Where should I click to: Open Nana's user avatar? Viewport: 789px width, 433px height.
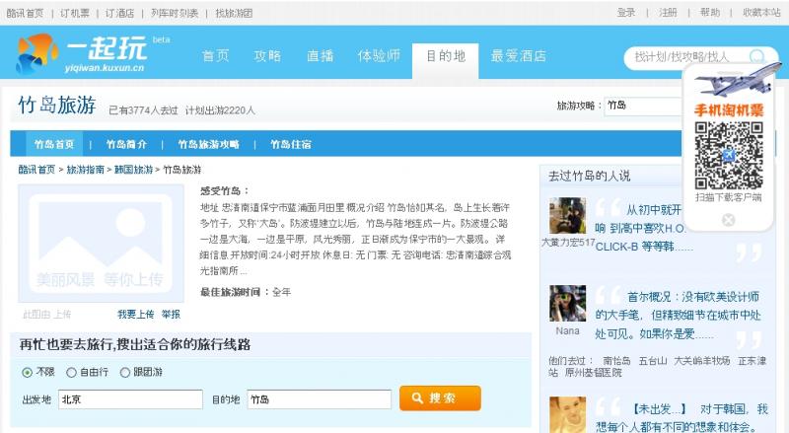(x=567, y=304)
